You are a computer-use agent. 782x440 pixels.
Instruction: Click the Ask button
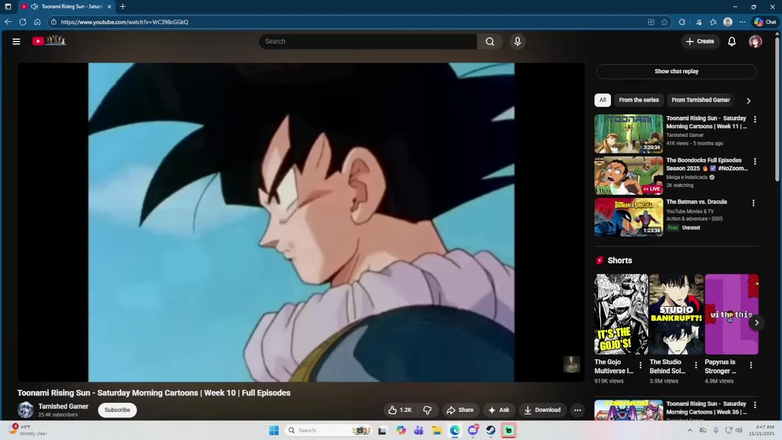(499, 410)
